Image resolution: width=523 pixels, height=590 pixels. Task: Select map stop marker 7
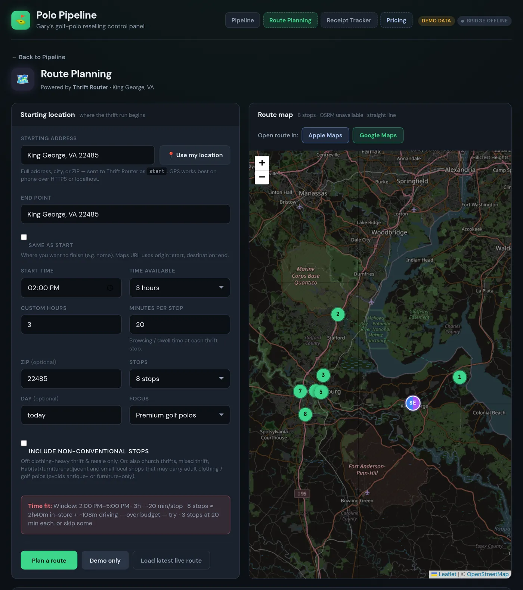[x=300, y=391]
